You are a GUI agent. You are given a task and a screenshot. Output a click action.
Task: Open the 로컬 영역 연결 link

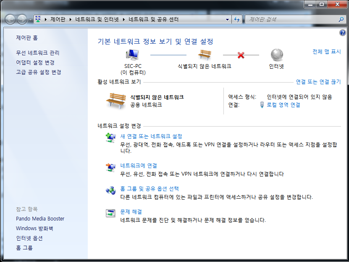[283, 105]
